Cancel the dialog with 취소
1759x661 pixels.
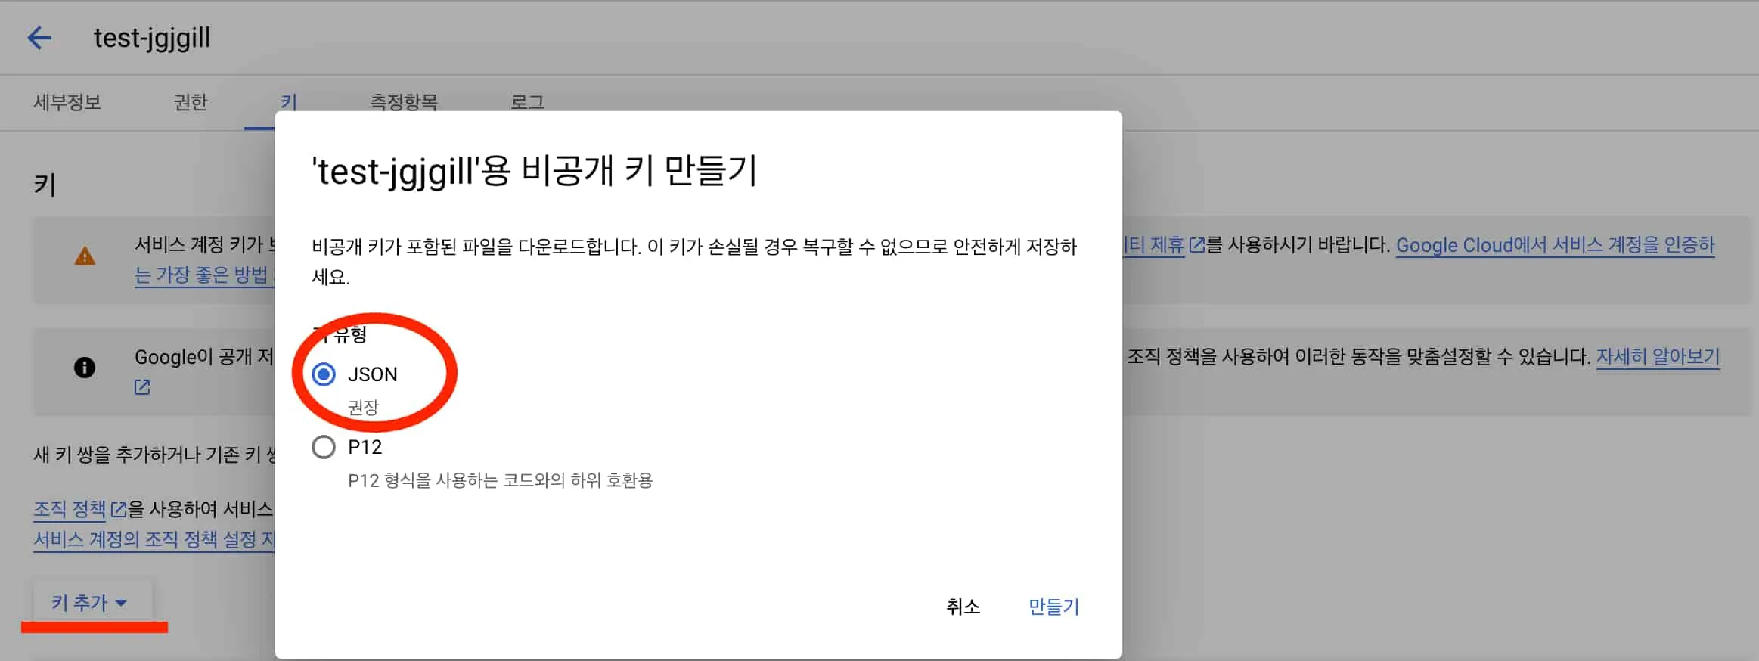point(963,607)
